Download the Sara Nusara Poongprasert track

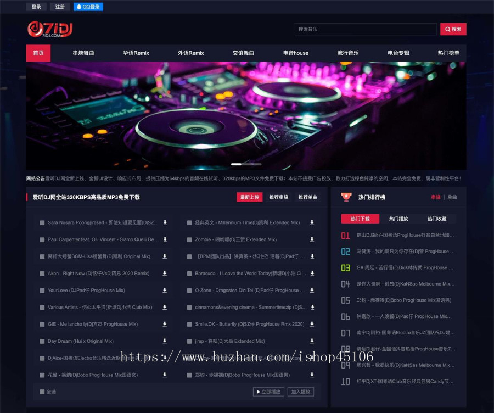tap(165, 222)
